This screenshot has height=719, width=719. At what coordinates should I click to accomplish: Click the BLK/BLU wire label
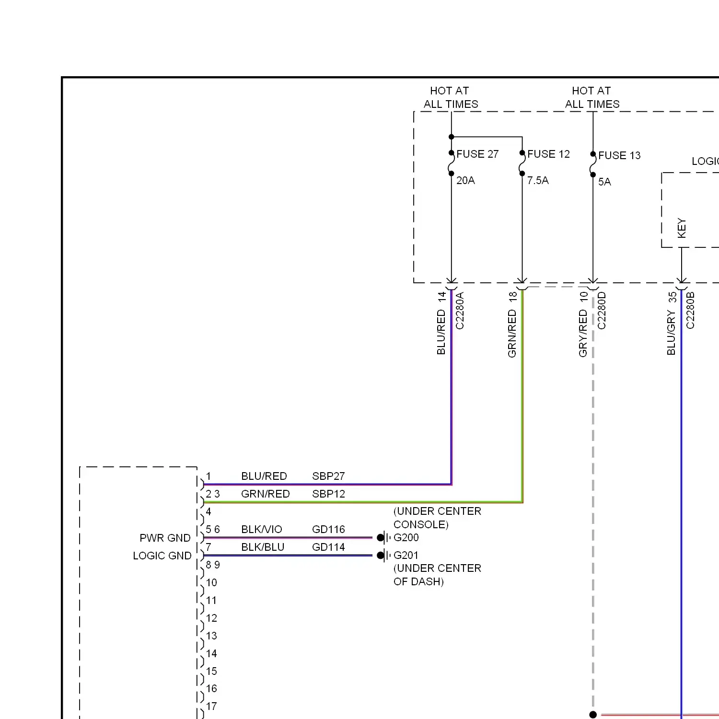[263, 547]
